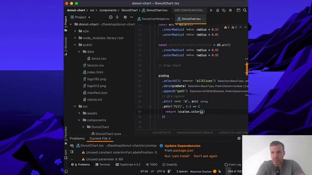This screenshot has height=175, width=312.
Task: Open the project window layout icon
Action: pos(238,10)
